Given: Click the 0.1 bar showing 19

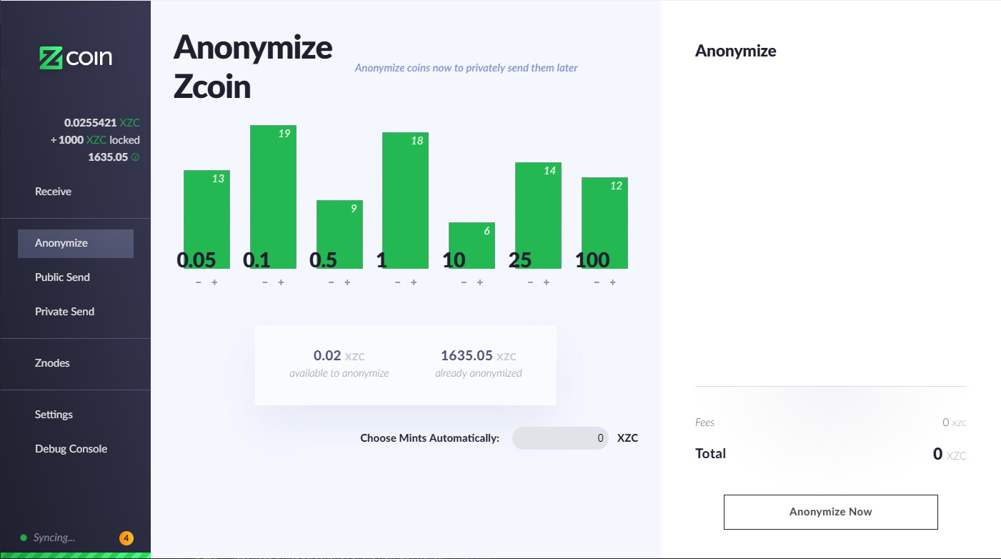Looking at the screenshot, I should (273, 197).
